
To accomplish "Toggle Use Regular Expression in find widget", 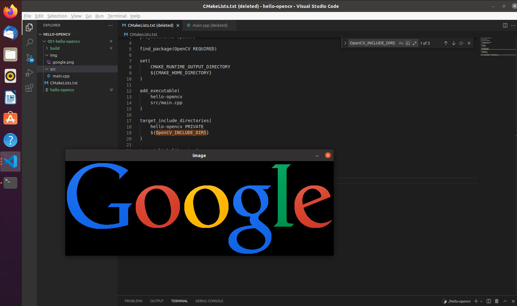I will (x=415, y=43).
